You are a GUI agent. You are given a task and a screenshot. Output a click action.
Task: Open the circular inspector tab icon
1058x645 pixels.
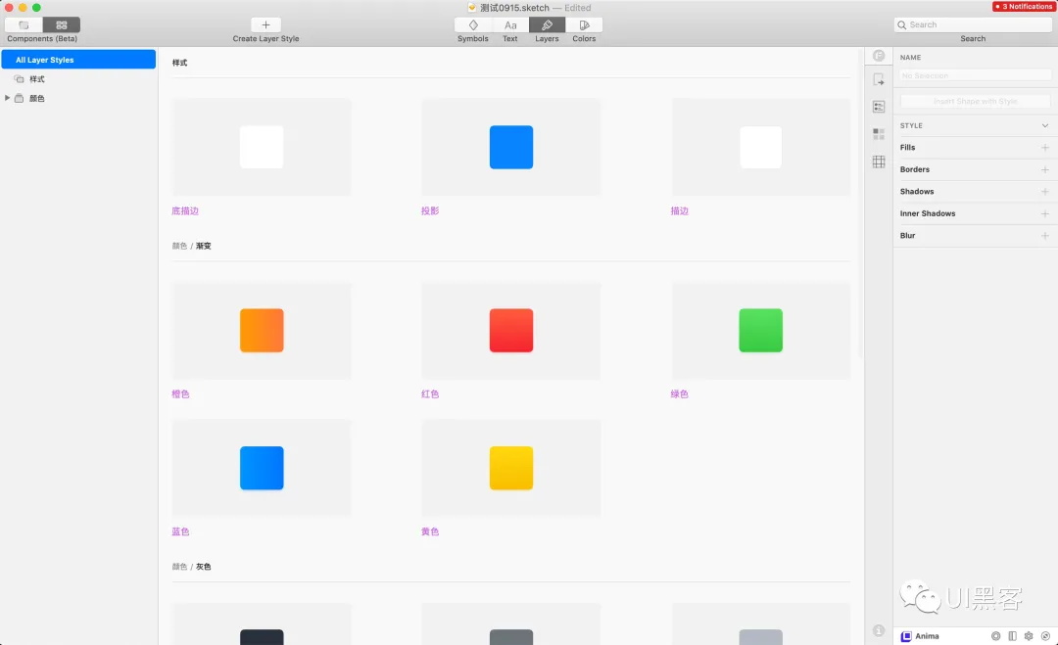point(879,56)
